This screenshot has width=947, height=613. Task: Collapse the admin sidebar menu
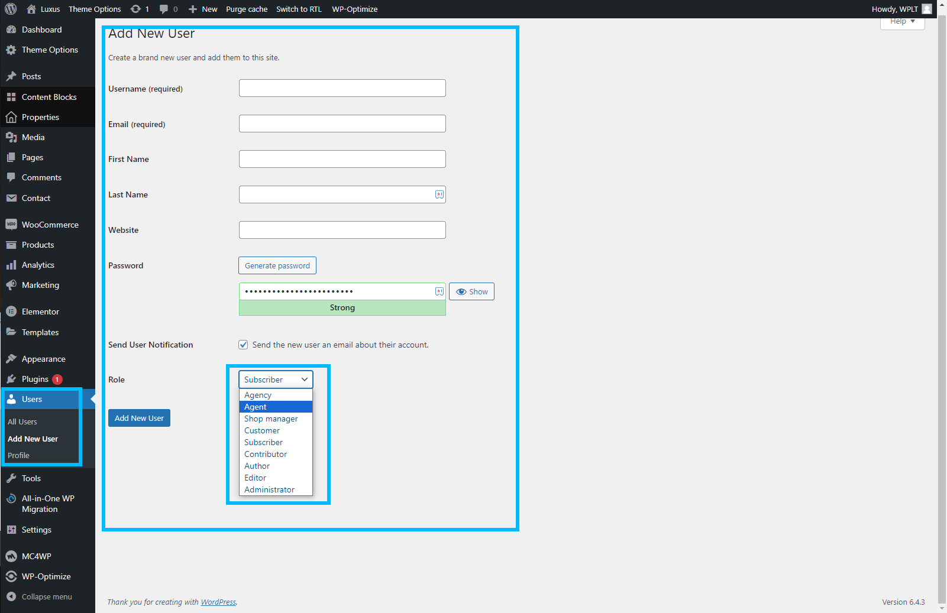[x=39, y=596]
